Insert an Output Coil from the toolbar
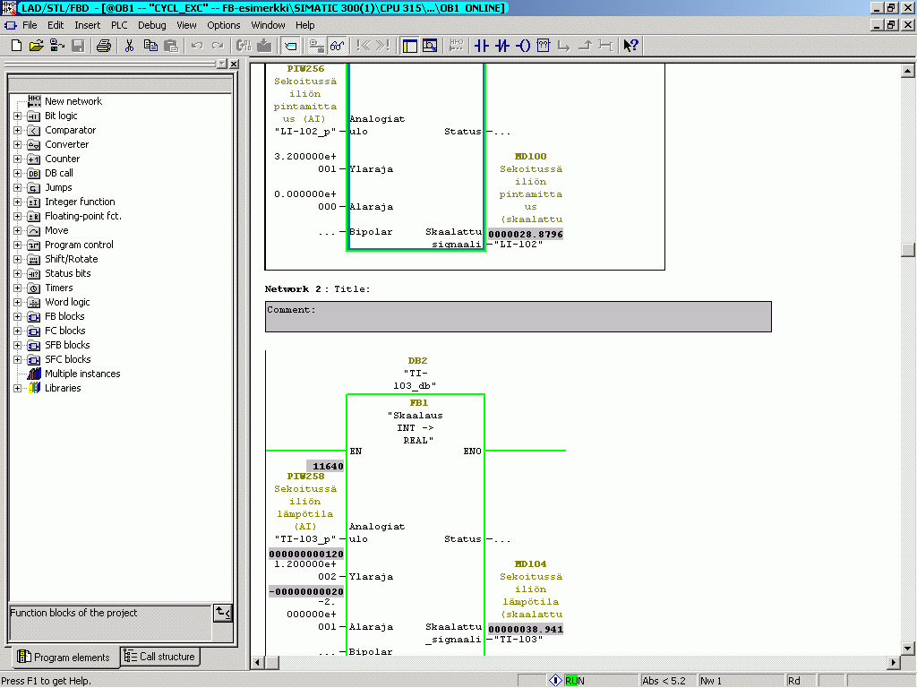Screen dimensions: 917x688 click(523, 46)
